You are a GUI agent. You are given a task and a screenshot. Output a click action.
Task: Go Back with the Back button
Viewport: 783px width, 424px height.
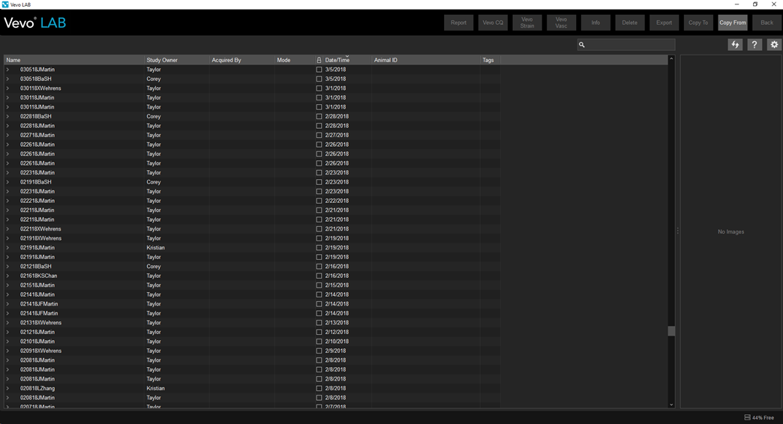click(x=766, y=22)
